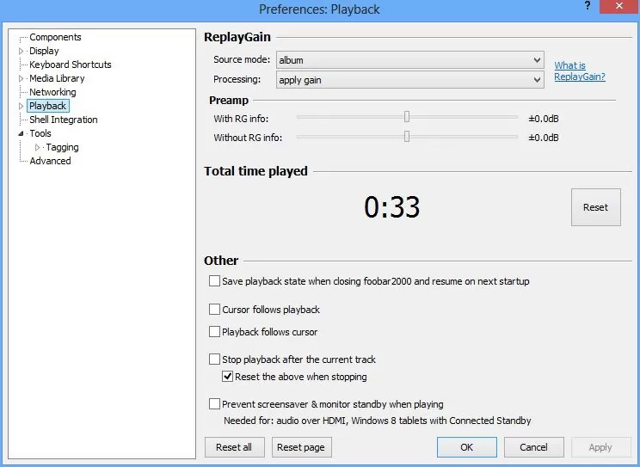Open the Processing dropdown
The height and width of the screenshot is (467, 640).
pyautogui.click(x=409, y=80)
